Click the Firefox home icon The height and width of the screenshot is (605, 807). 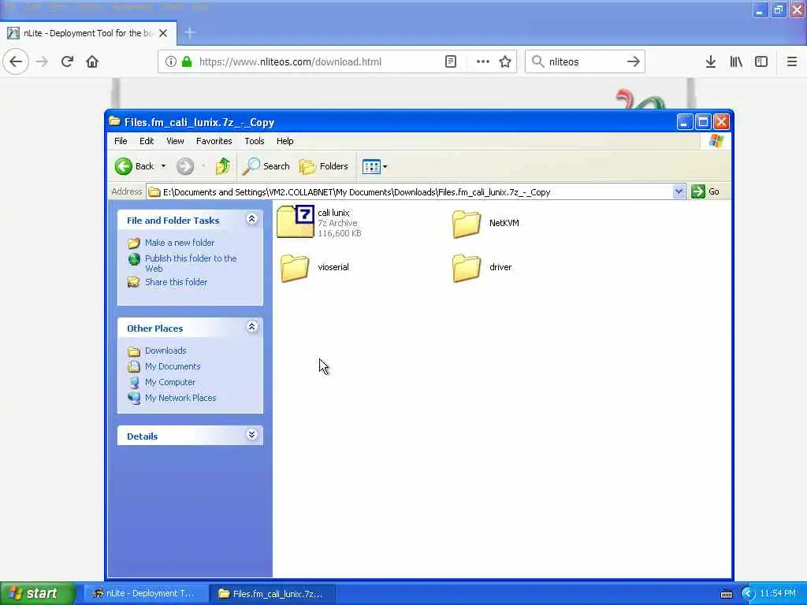coord(92,61)
